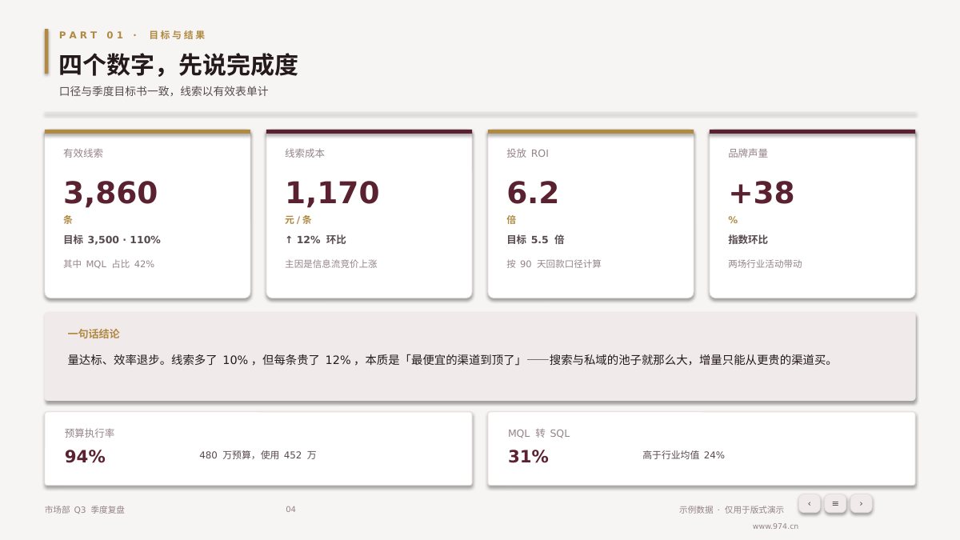Screen dimensions: 960x540
Task: Click the text '高于行业均值 24%'
Action: 683,455
